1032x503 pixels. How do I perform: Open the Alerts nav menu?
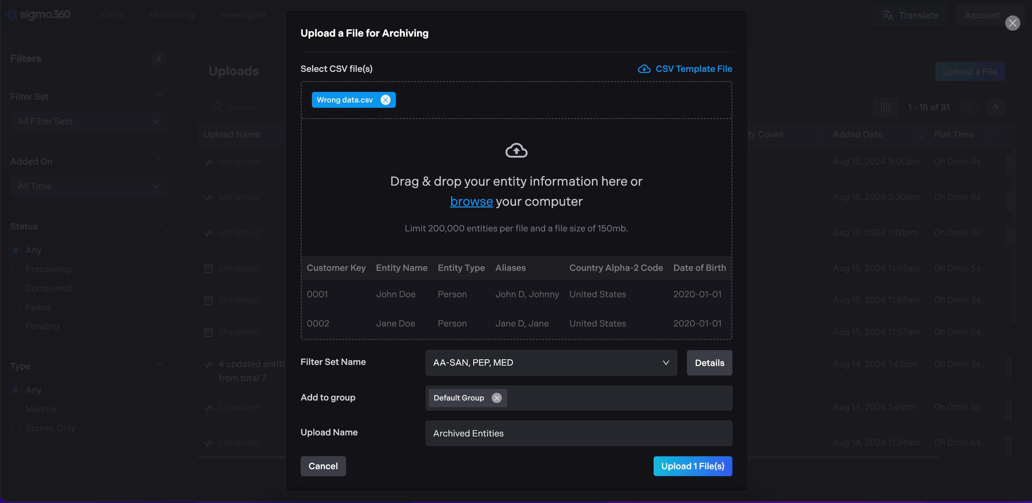111,15
